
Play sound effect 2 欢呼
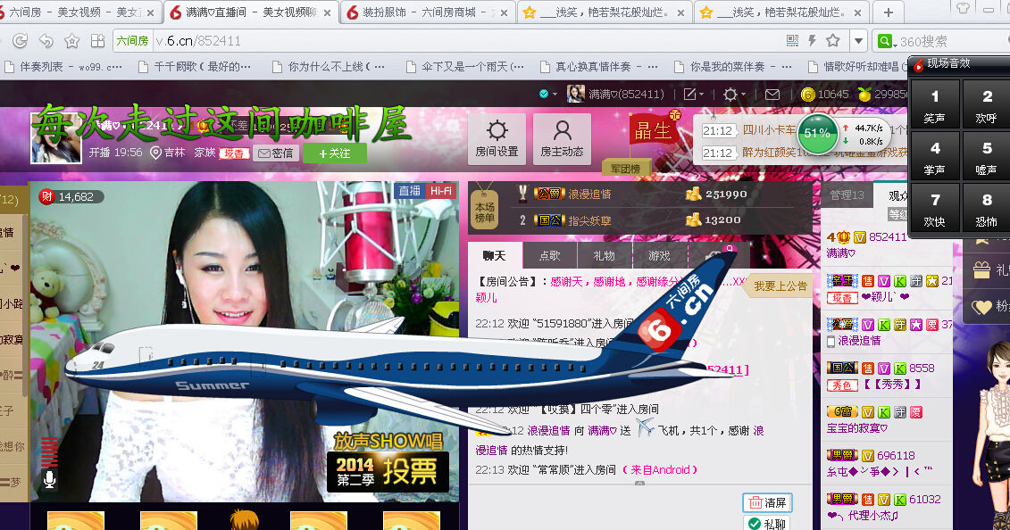pos(986,105)
